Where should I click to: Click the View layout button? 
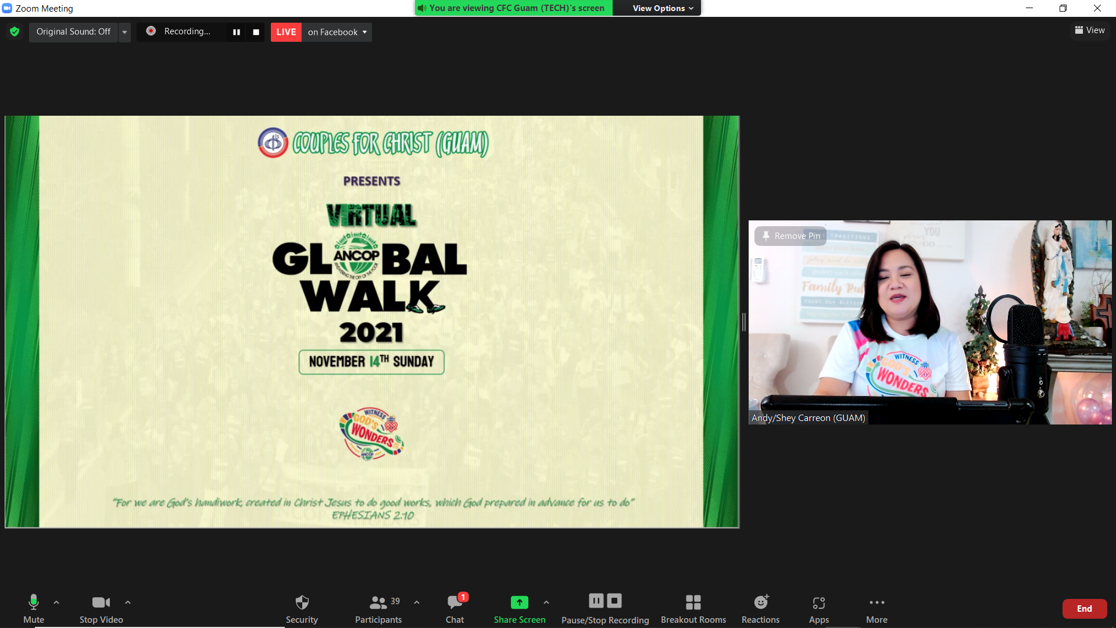[x=1090, y=30]
